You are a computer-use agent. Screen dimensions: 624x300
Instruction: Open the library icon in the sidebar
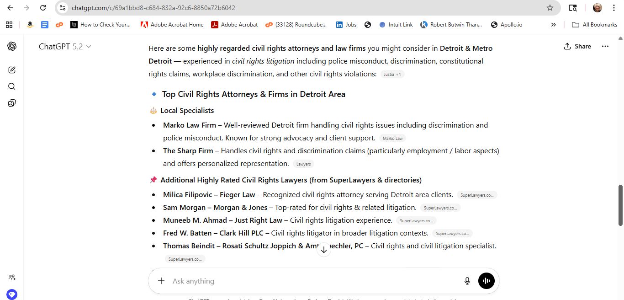(12, 103)
